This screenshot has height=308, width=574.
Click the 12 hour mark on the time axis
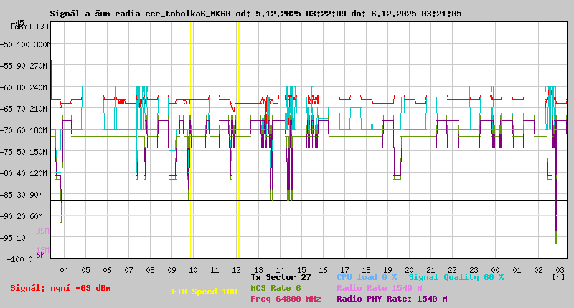[x=237, y=270]
